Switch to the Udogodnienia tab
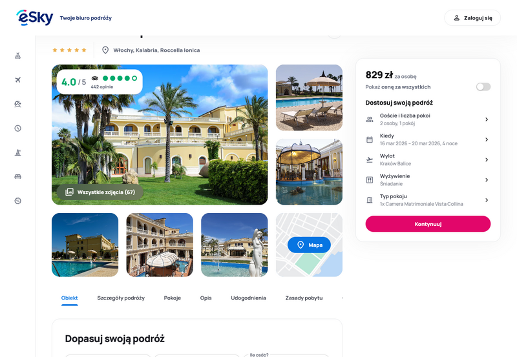Viewport: 517px width, 357px height. point(248,298)
